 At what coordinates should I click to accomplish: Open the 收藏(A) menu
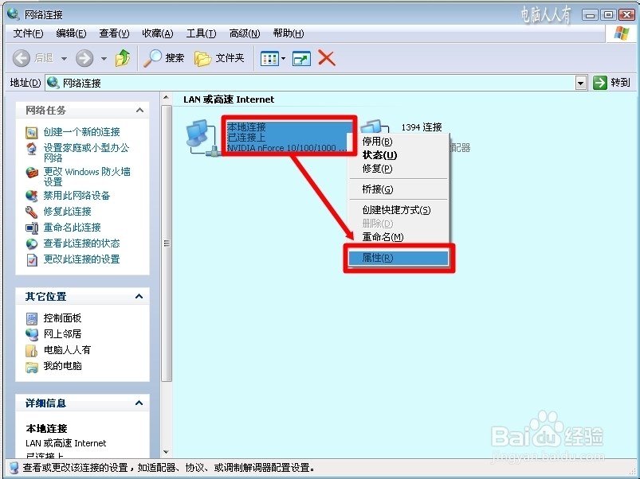[x=158, y=33]
